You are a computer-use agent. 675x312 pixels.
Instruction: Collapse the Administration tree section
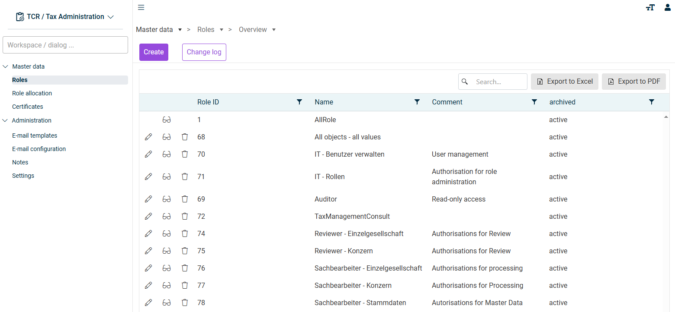[5, 120]
